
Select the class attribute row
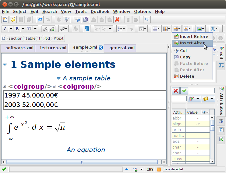point(191,159)
